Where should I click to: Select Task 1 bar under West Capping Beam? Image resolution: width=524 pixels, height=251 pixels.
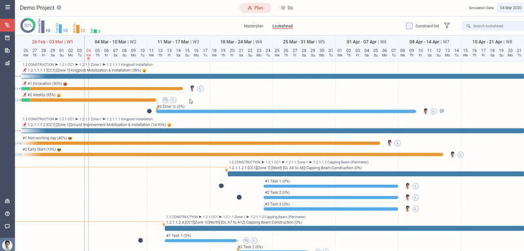331,186
